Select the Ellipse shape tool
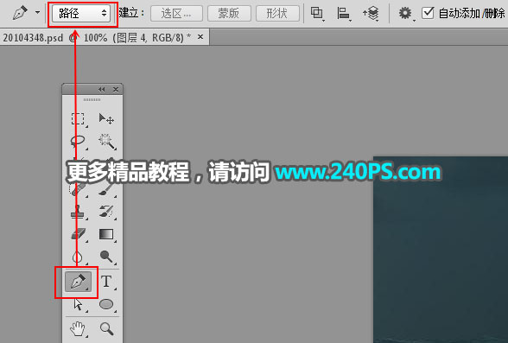Viewport: 508px width, 343px height. pos(106,304)
